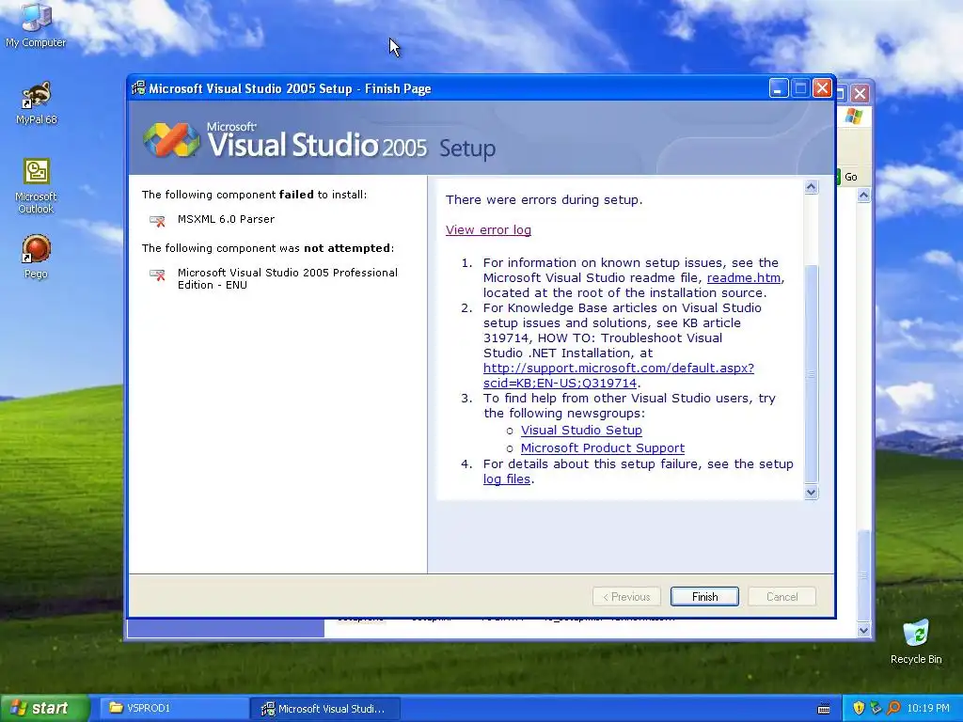
Task: Click the 'There were errors during setup.' text
Action: click(x=545, y=199)
